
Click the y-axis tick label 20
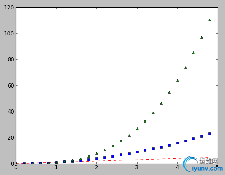tap(11, 138)
